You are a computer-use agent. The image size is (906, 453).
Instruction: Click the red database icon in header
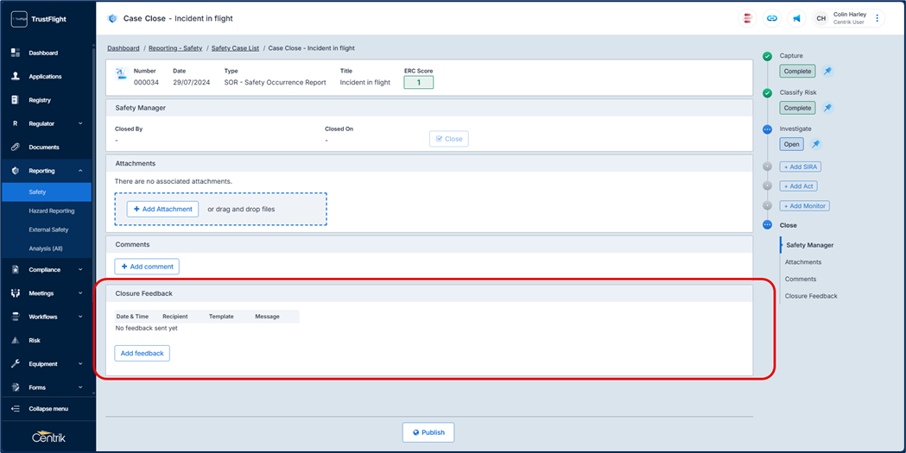[x=748, y=18]
